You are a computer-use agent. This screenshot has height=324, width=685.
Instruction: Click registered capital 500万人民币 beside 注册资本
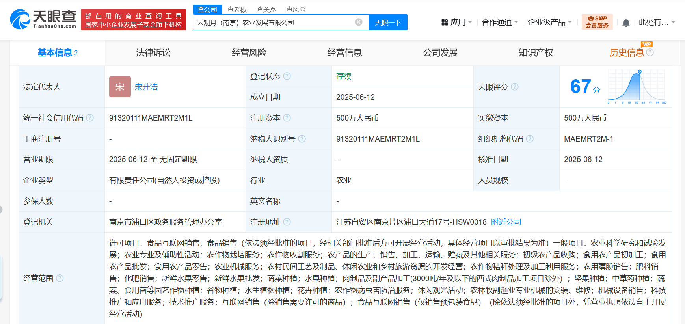click(x=357, y=118)
